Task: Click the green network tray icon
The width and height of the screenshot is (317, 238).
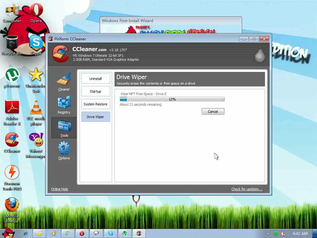Action: pos(276,234)
